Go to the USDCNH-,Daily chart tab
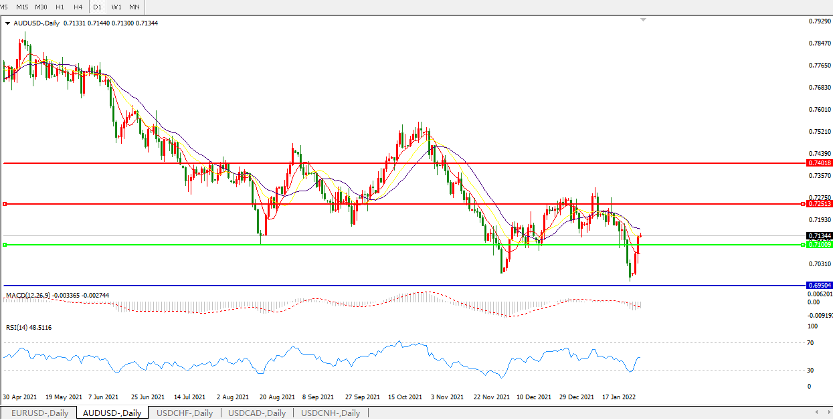 331,413
